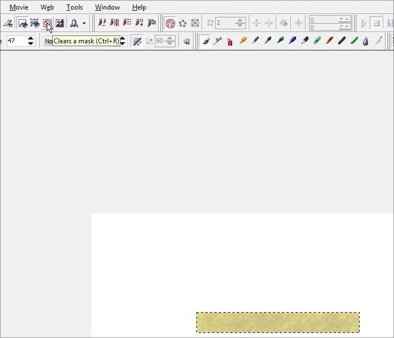Select the art brush tool

click(x=205, y=41)
